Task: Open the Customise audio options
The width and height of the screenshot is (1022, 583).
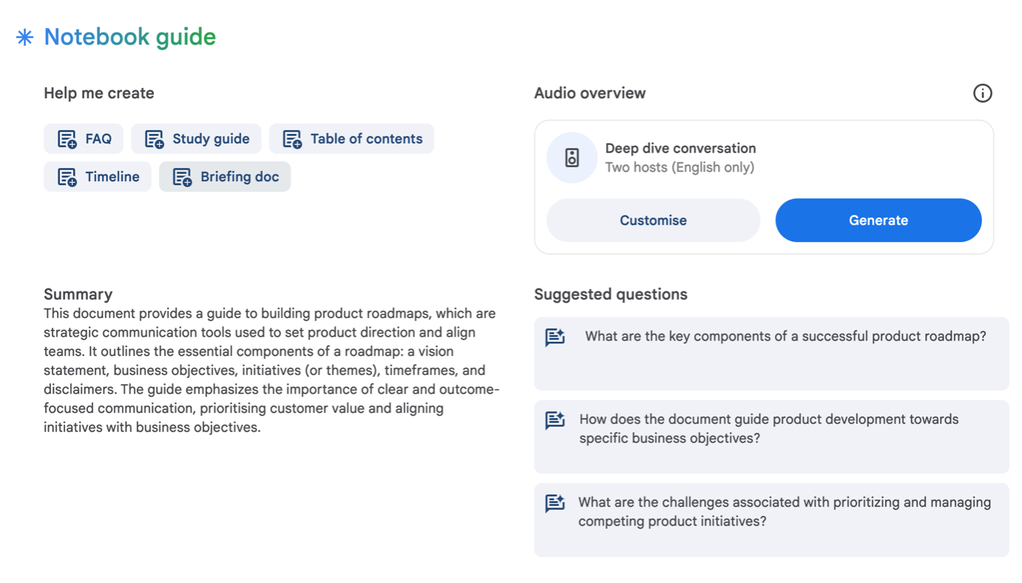Action: tap(653, 220)
